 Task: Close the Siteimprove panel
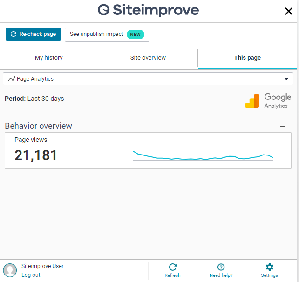click(288, 11)
